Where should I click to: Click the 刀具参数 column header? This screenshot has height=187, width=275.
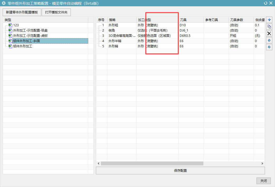241,20
